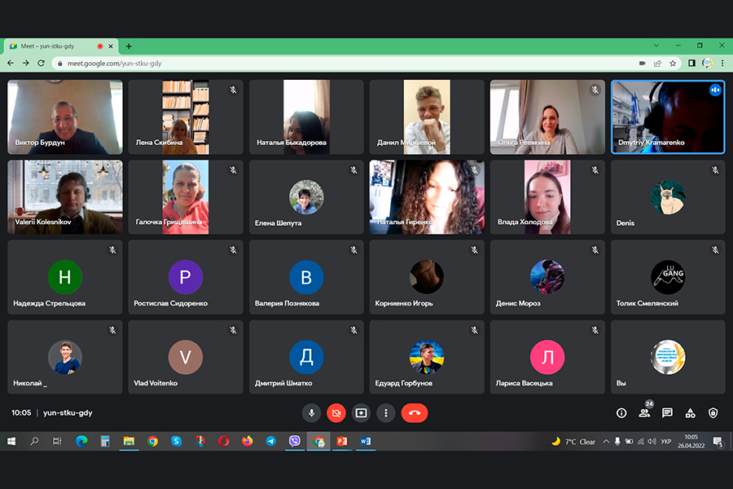
Task: Open Viber from the taskbar
Action: point(295,441)
